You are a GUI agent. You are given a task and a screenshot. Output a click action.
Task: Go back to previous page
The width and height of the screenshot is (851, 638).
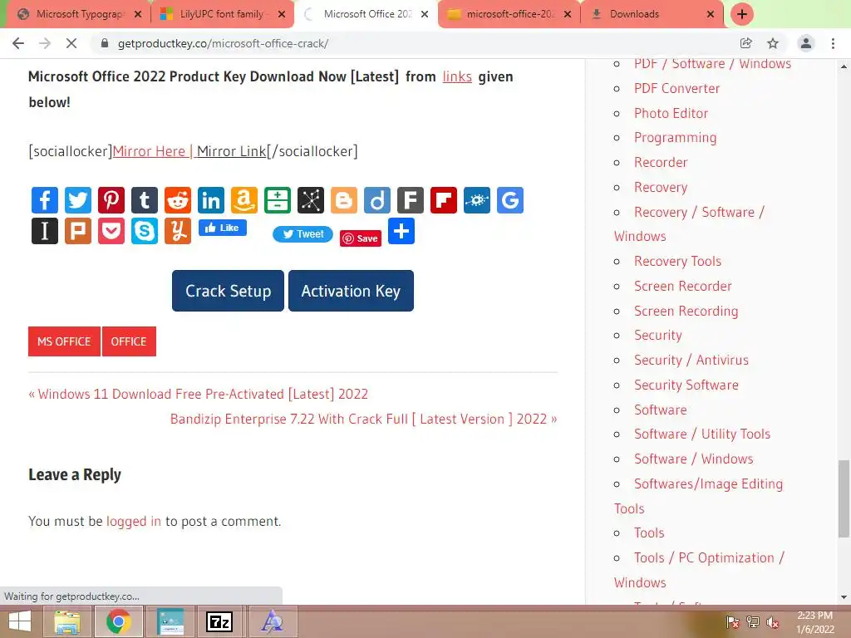click(x=18, y=43)
